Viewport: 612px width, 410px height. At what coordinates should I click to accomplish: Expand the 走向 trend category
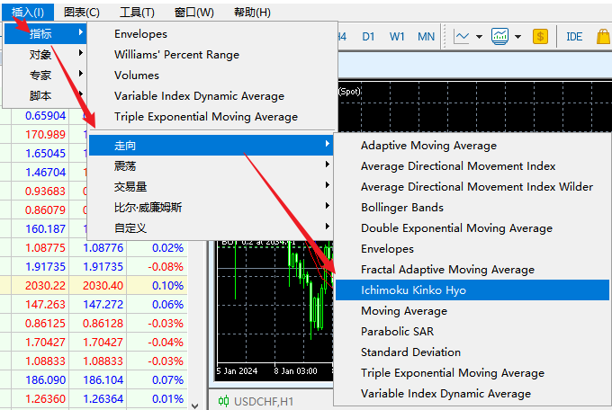(x=211, y=146)
